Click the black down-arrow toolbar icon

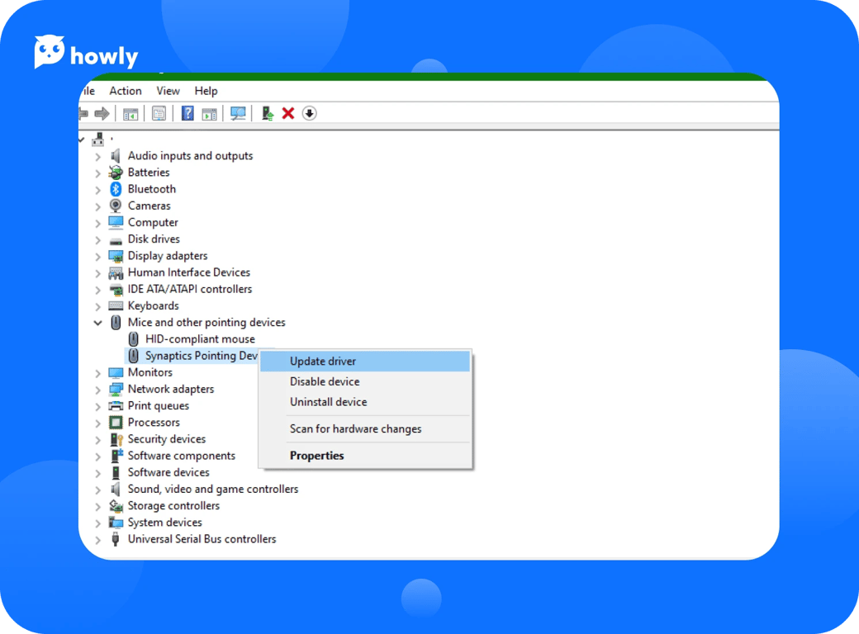tap(310, 113)
